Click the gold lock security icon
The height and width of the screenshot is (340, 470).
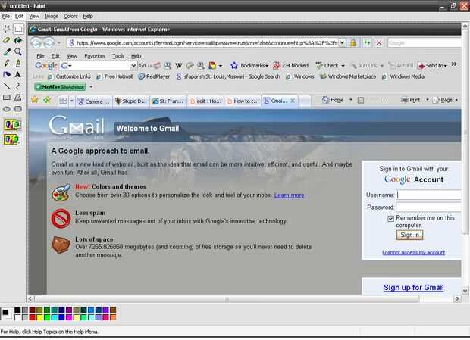[x=353, y=43]
